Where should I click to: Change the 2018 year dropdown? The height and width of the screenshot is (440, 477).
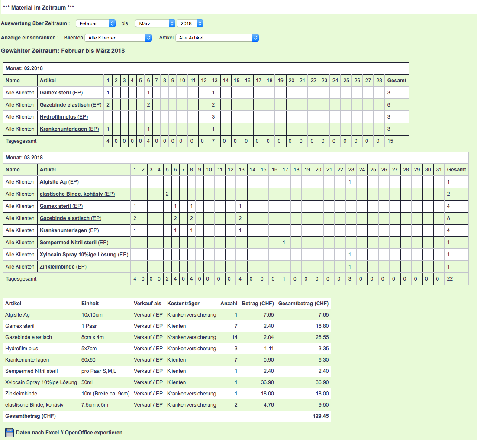click(x=190, y=23)
